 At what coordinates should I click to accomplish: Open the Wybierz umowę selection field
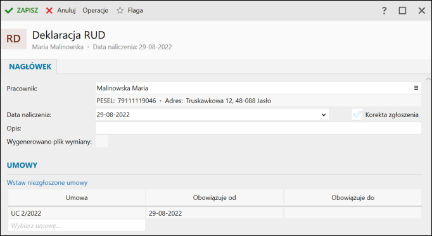[77, 225]
